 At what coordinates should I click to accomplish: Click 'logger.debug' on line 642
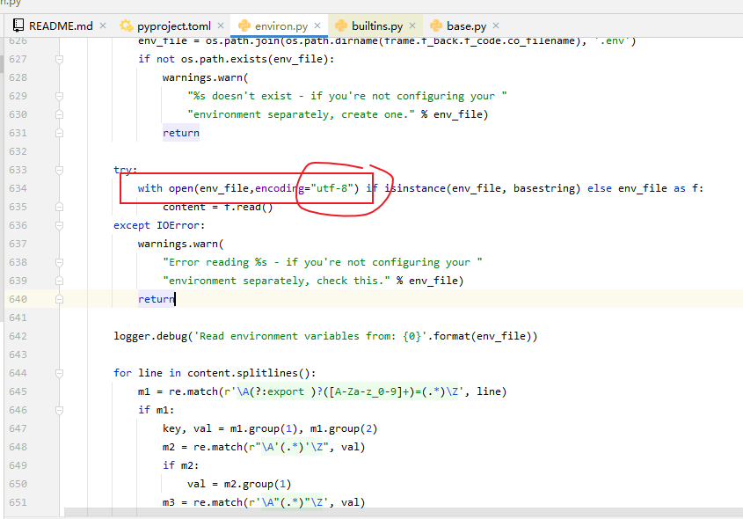point(150,337)
